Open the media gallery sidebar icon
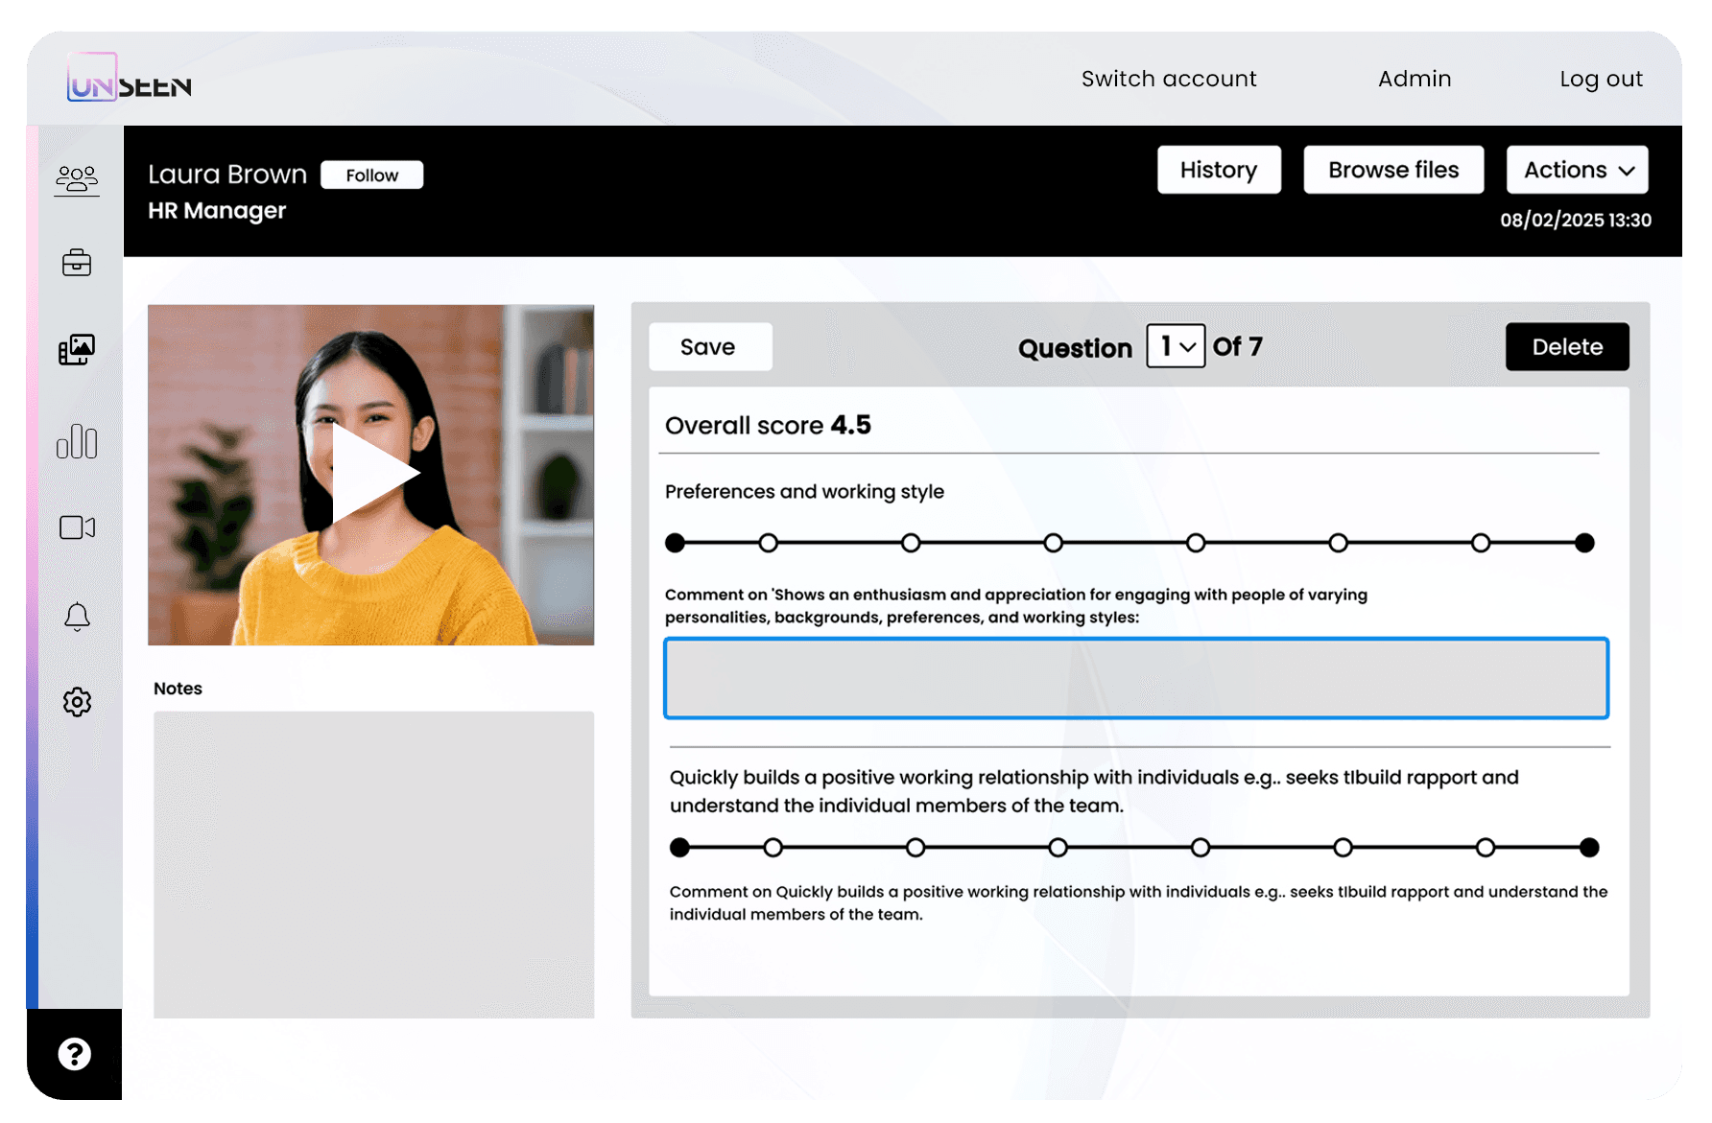Screen dimensions: 1712x1123 coord(77,348)
